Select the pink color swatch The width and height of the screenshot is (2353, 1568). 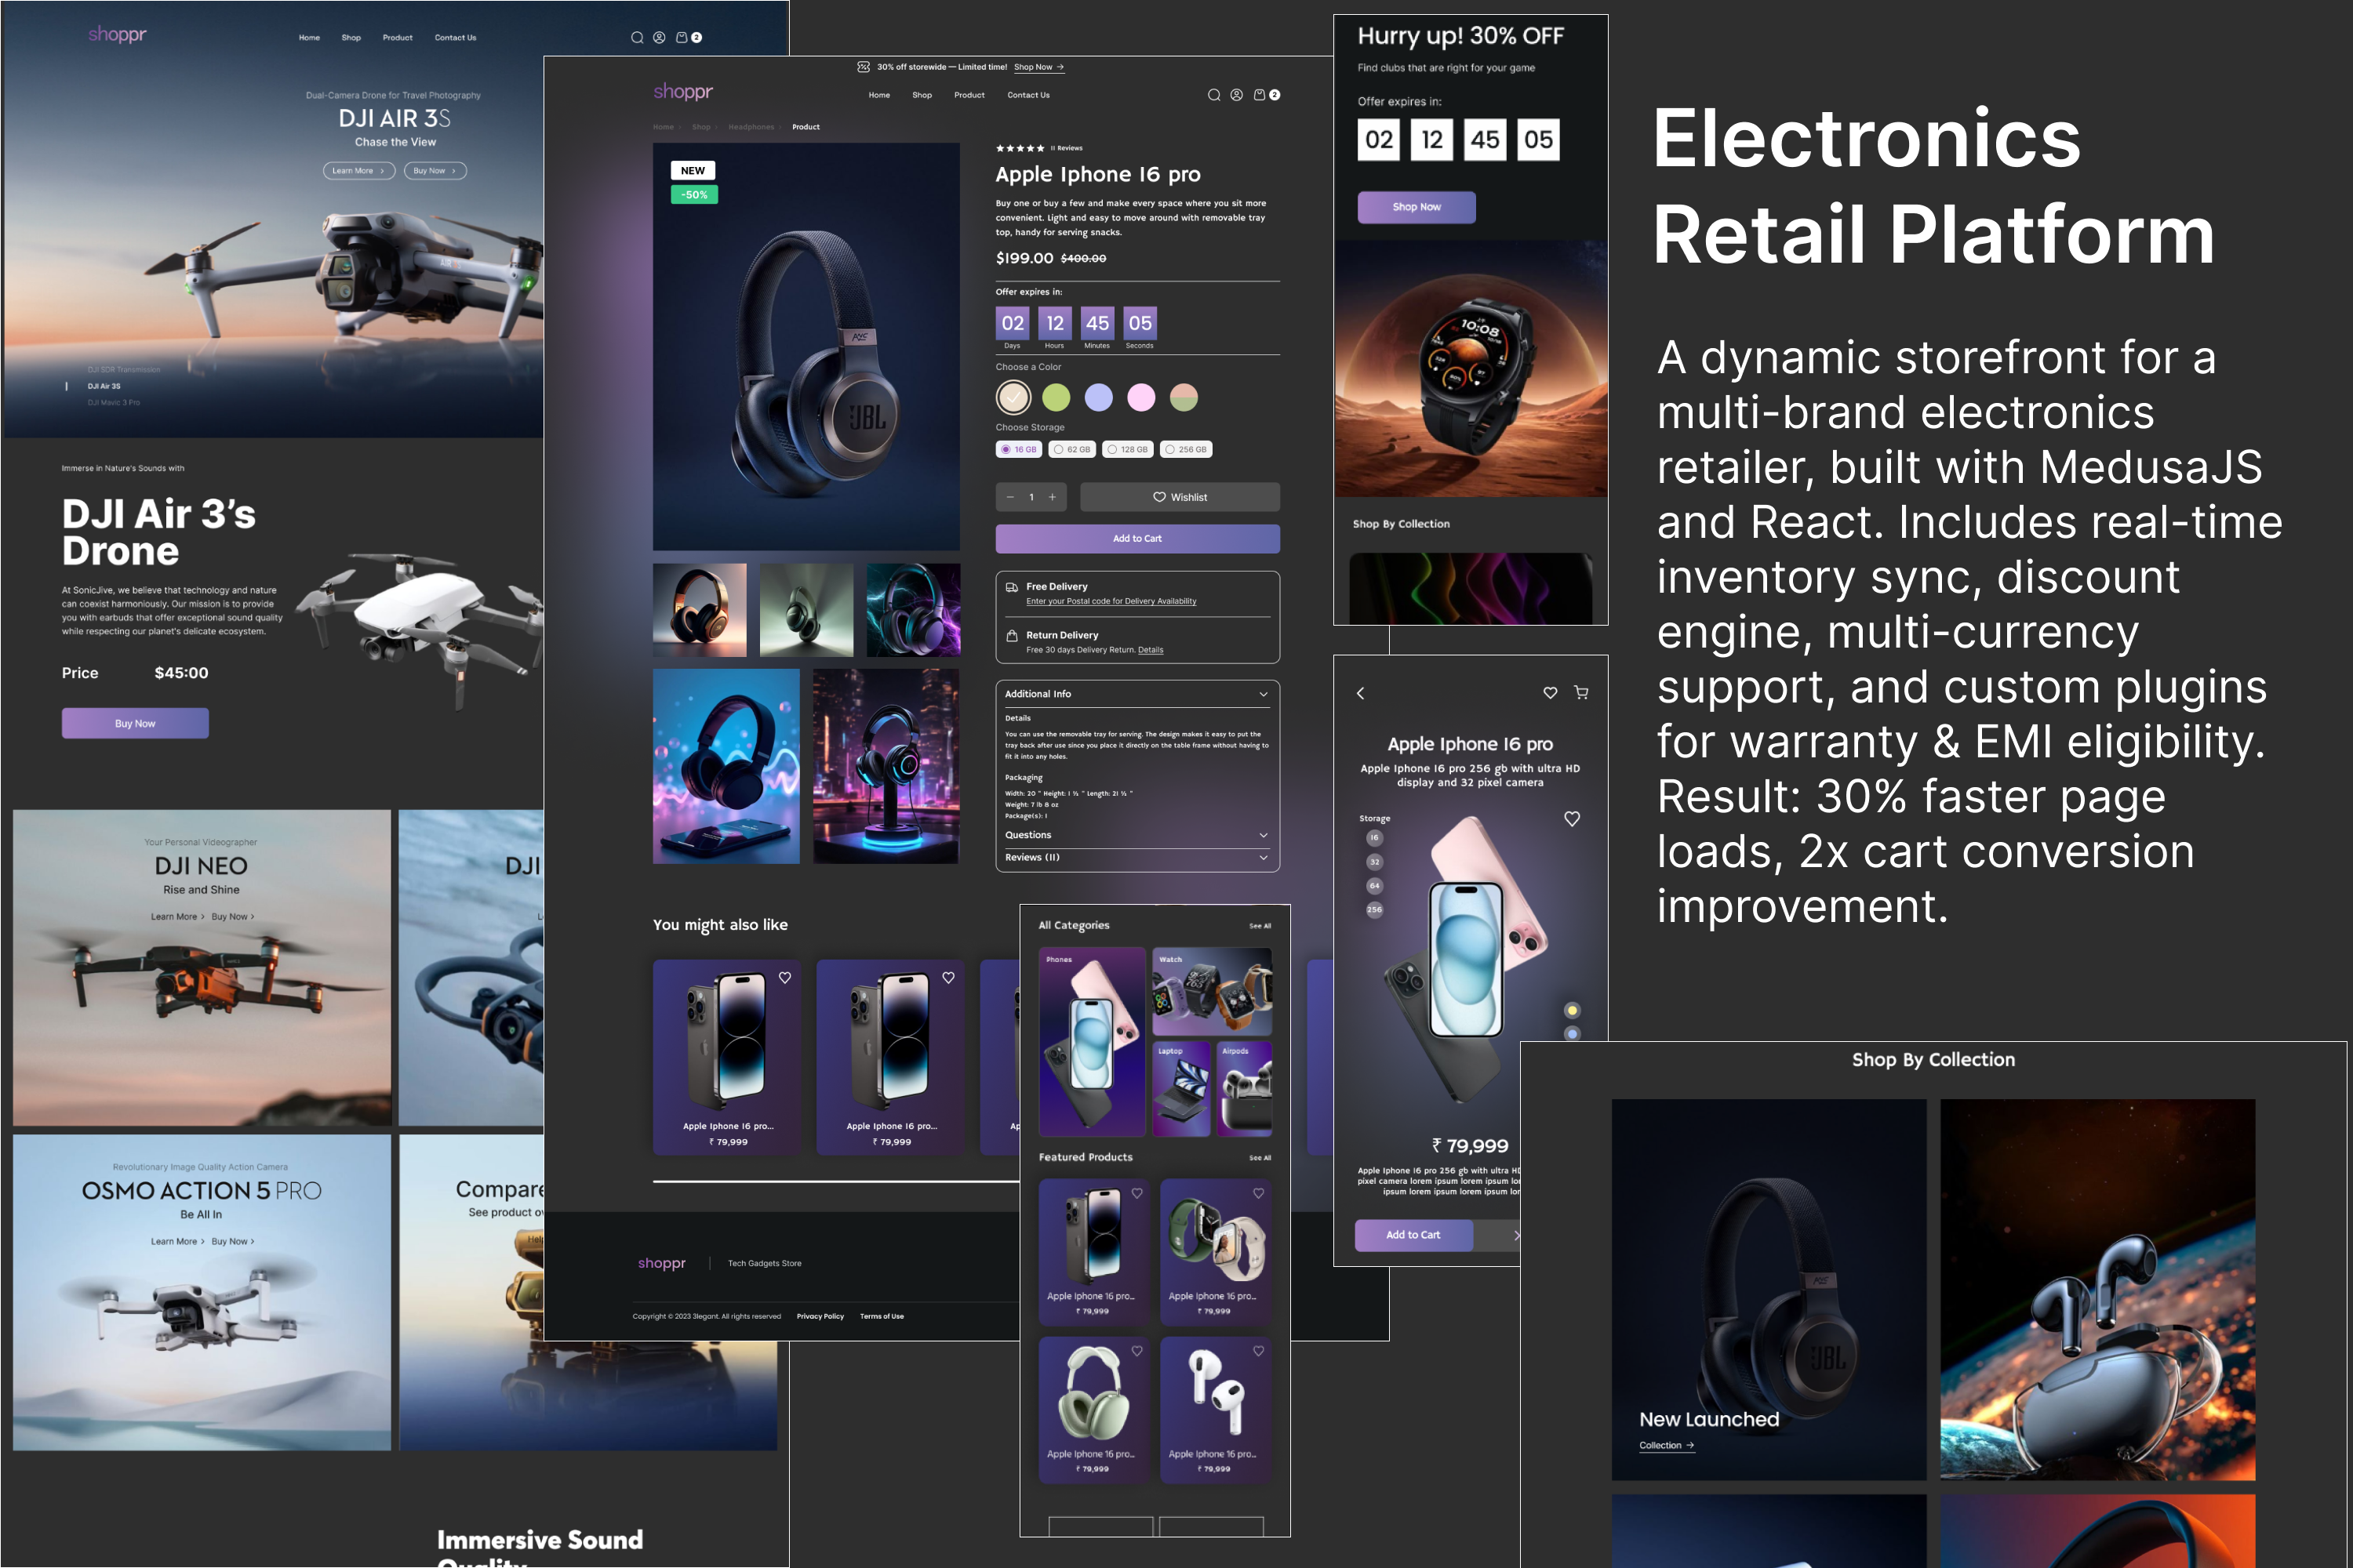tap(1141, 398)
